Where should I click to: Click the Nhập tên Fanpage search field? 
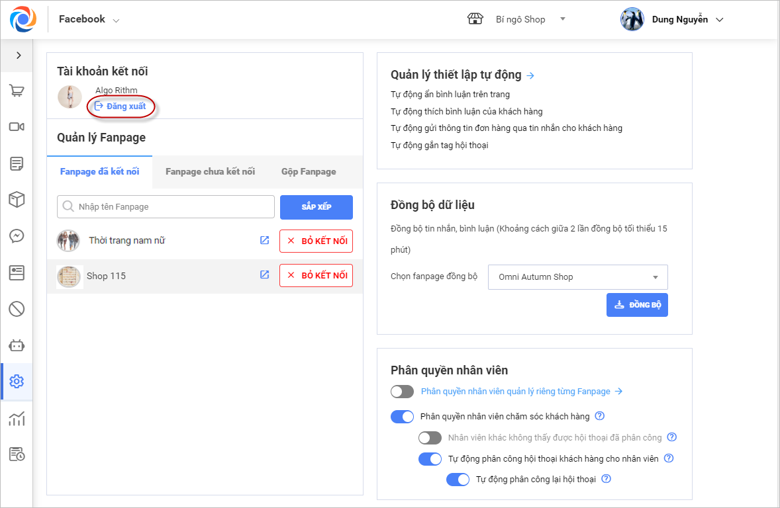(166, 207)
